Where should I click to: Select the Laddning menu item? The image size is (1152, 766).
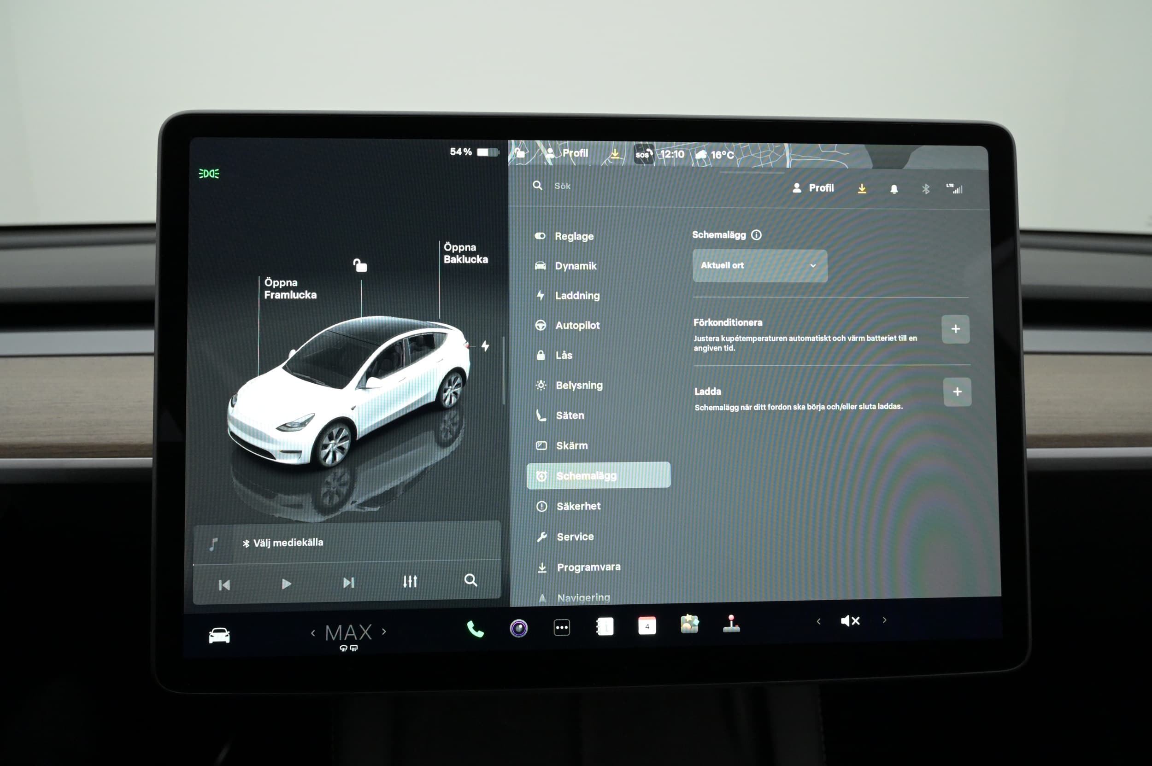[x=577, y=296]
